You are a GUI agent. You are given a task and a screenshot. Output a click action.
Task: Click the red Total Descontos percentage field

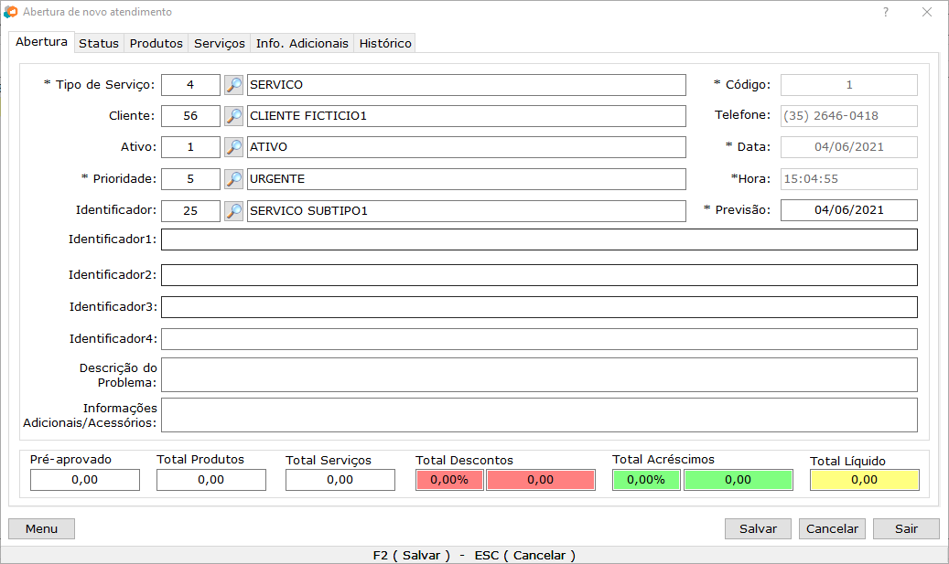point(449,480)
